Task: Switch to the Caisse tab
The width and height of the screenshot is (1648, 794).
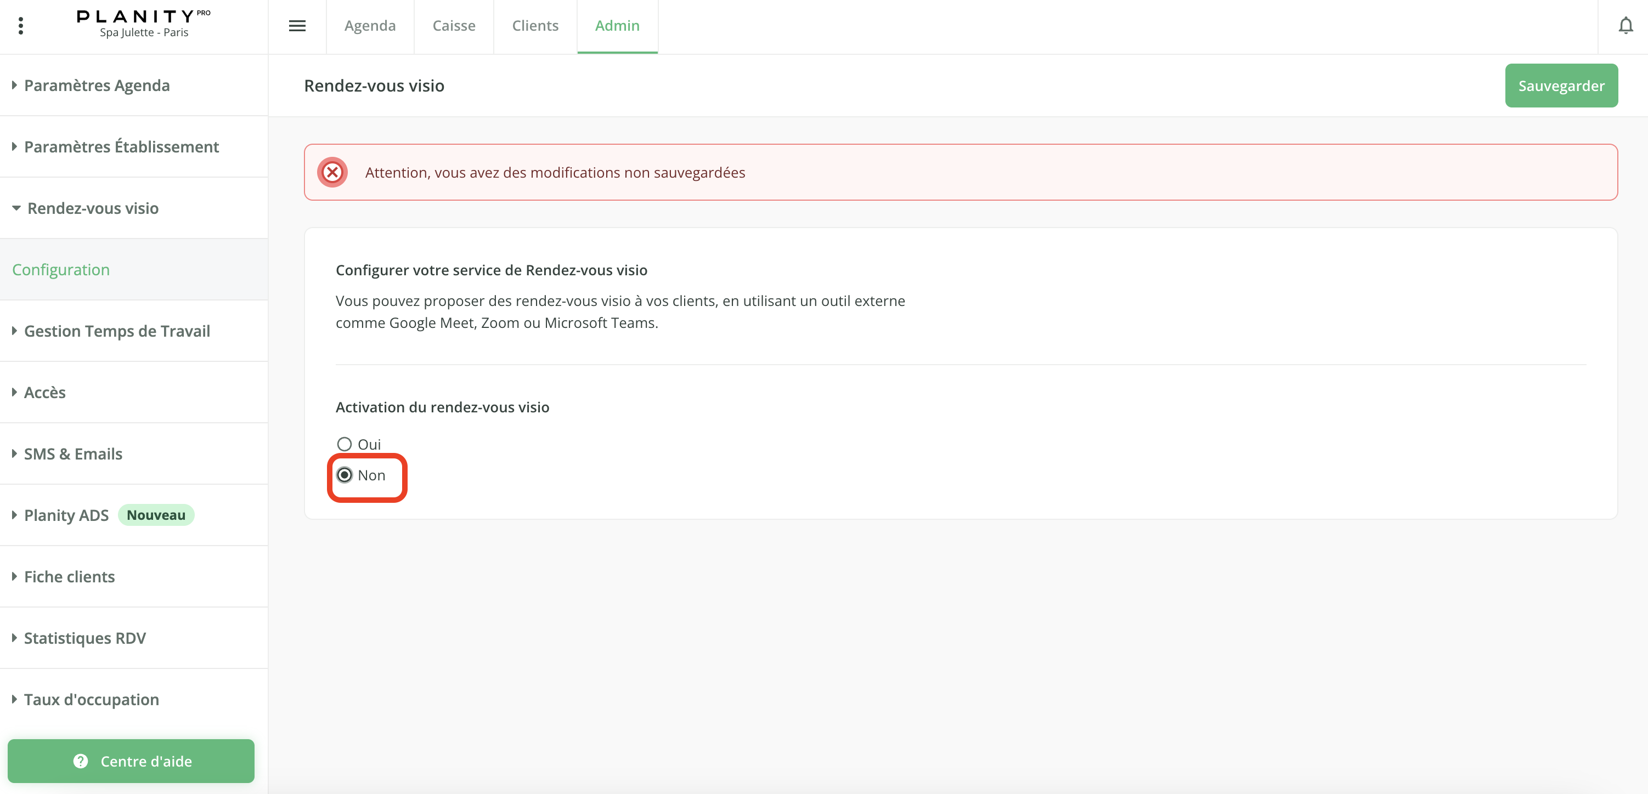Action: 454,26
